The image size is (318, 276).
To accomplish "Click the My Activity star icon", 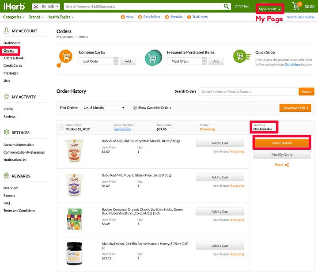I will point(7,97).
